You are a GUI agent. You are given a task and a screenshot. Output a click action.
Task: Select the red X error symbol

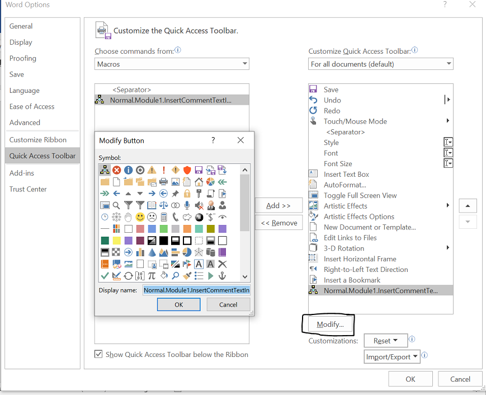click(116, 170)
